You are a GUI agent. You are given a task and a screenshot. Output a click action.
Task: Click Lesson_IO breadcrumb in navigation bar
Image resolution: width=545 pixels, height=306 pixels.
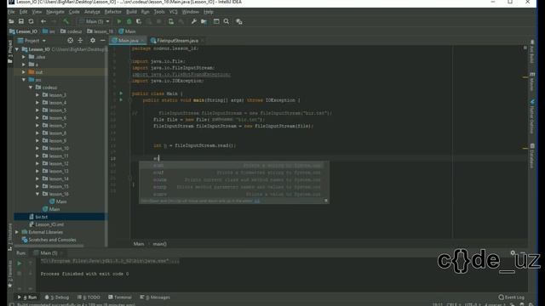pyautogui.click(x=23, y=31)
